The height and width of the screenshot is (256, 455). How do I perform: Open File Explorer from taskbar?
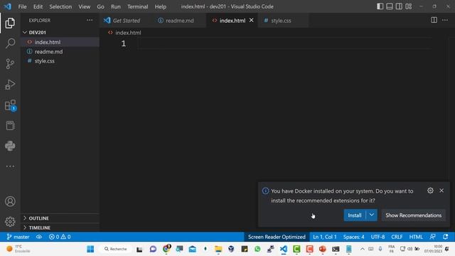pyautogui.click(x=218, y=249)
